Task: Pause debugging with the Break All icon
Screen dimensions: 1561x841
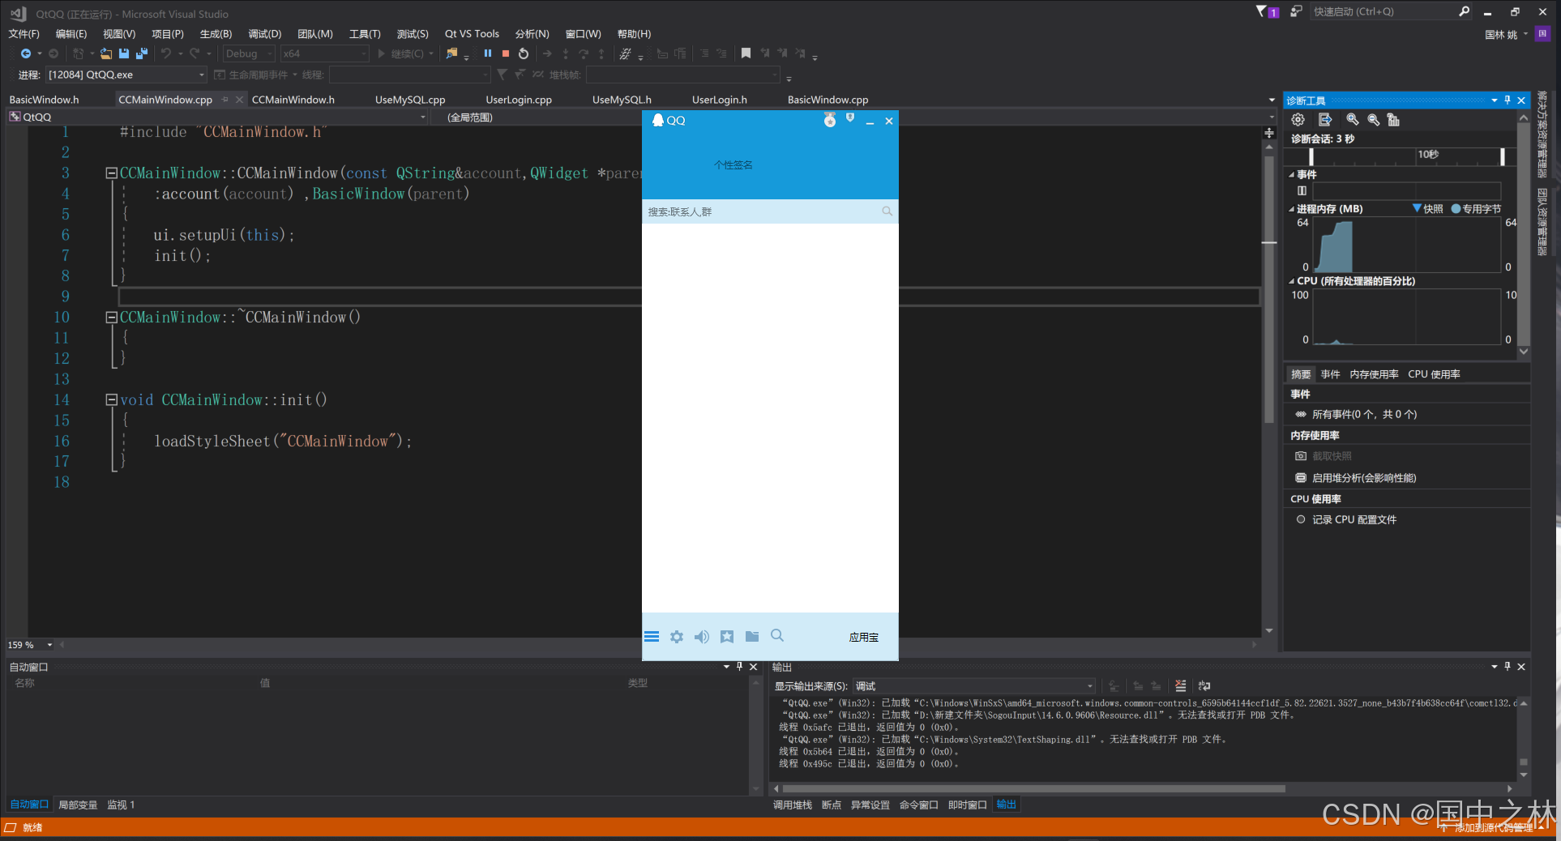Action: pos(487,53)
